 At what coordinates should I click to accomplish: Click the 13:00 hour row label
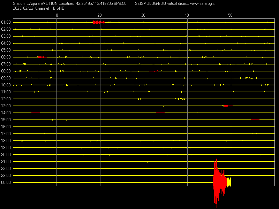point(6,106)
